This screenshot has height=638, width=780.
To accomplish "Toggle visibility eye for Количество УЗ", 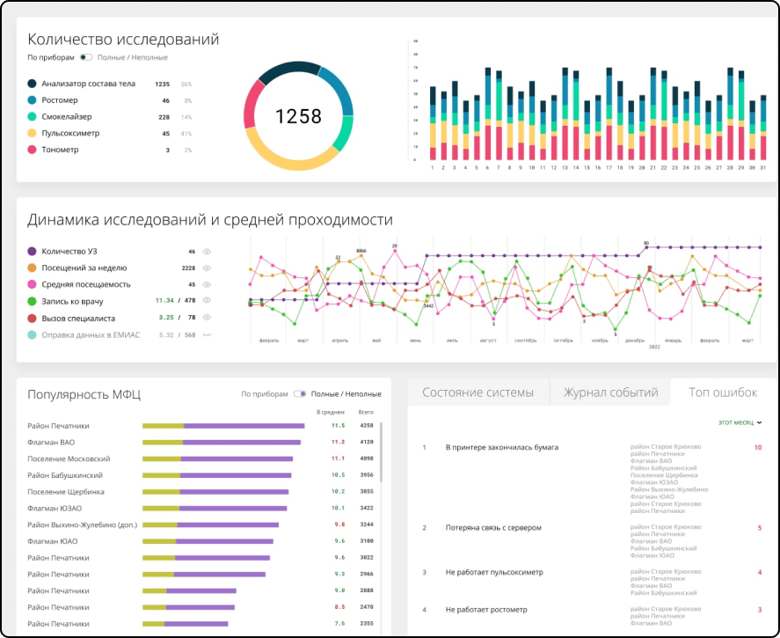I will [x=207, y=252].
